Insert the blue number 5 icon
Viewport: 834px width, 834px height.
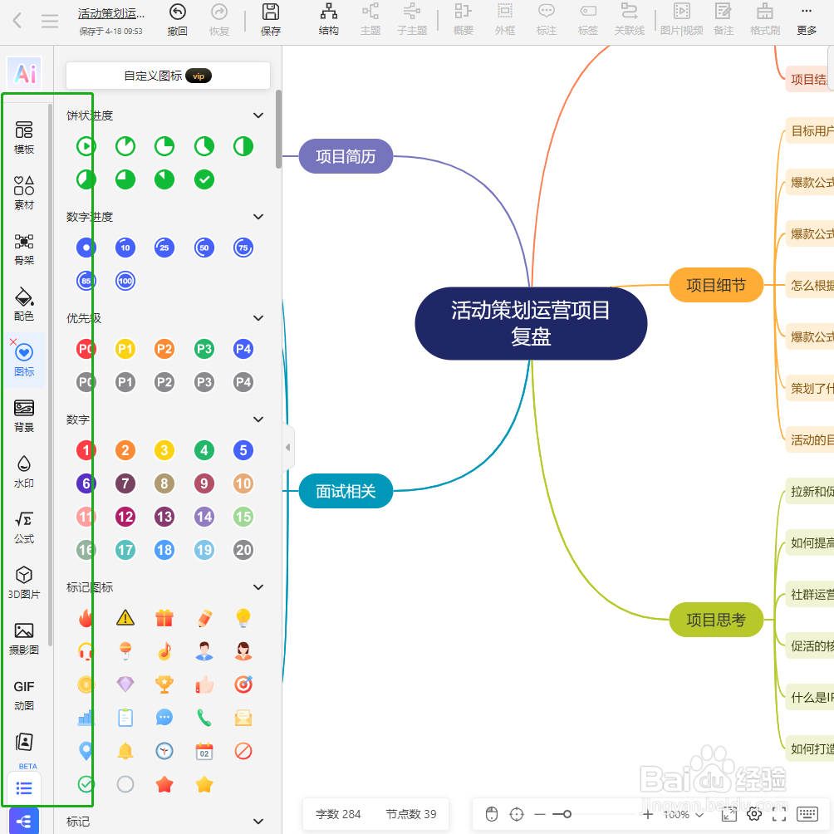click(243, 450)
